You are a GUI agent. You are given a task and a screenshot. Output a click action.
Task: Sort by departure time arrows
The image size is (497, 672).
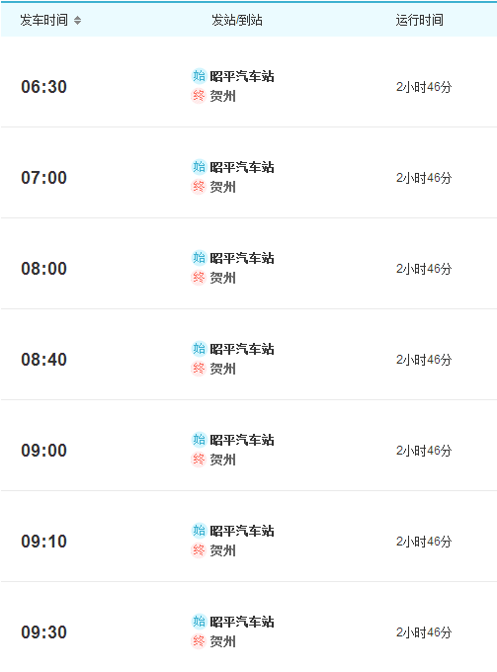click(x=77, y=20)
